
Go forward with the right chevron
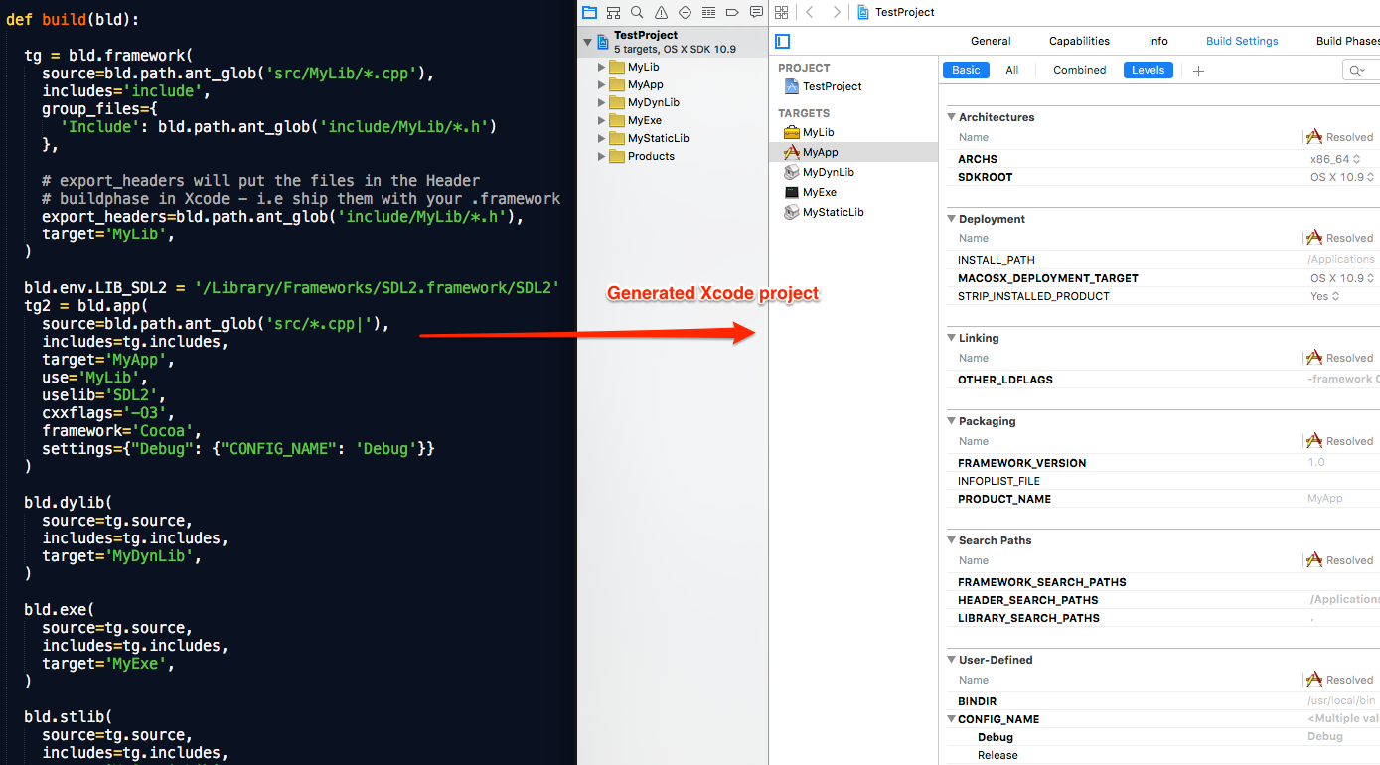[x=837, y=12]
